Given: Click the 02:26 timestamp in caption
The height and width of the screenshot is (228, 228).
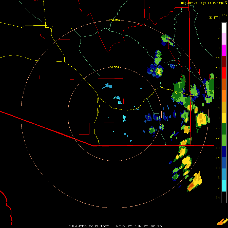Looking at the screenshot, I should coord(156,226).
